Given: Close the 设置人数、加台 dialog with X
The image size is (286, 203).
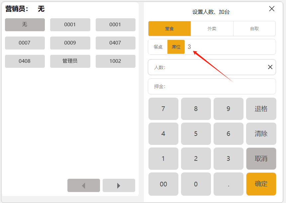Looking at the screenshot, I should pyautogui.click(x=272, y=9).
